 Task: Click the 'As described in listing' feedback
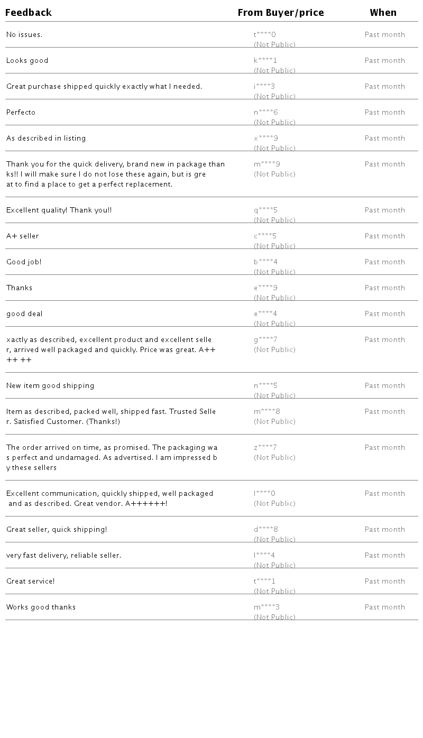pos(46,139)
